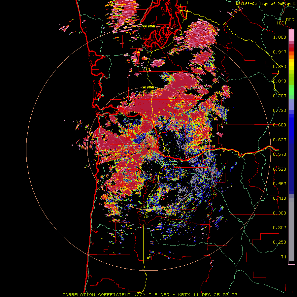
Task: Select the 0.360 color scale value
Action: point(280,213)
